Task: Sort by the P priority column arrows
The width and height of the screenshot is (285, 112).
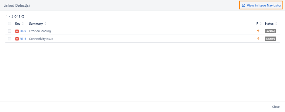Action: (261, 24)
